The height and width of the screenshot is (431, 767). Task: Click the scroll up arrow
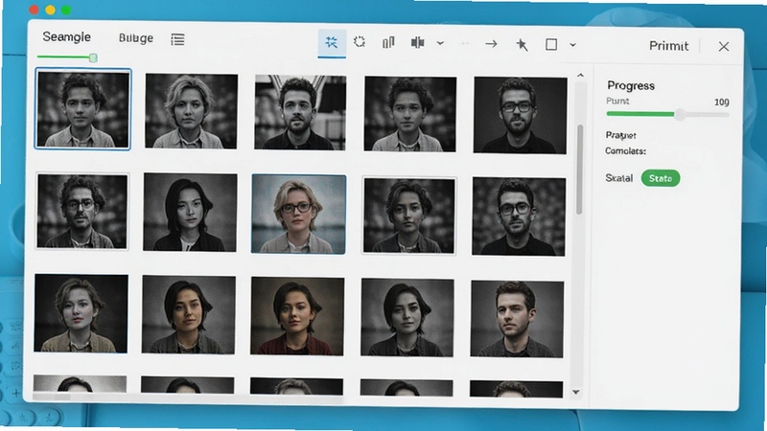point(580,76)
